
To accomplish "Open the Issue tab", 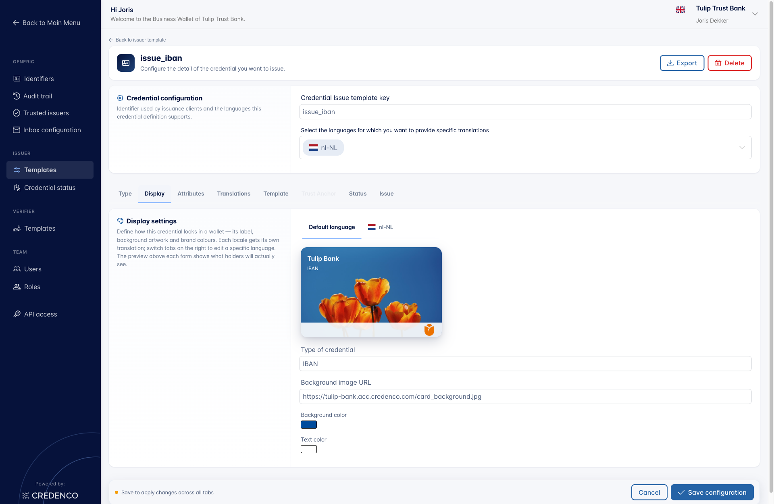I will (x=386, y=194).
